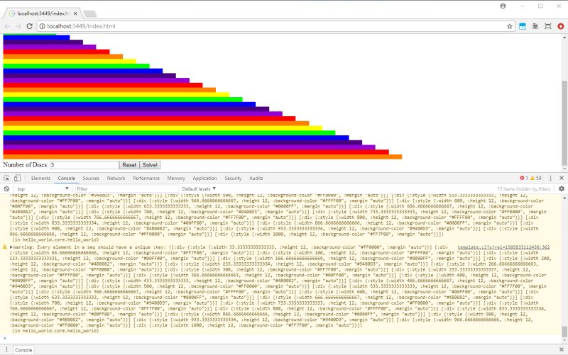This screenshot has height=355, width=568.
Task: Open the 'top' execution context dropdown
Action: pyautogui.click(x=43, y=188)
